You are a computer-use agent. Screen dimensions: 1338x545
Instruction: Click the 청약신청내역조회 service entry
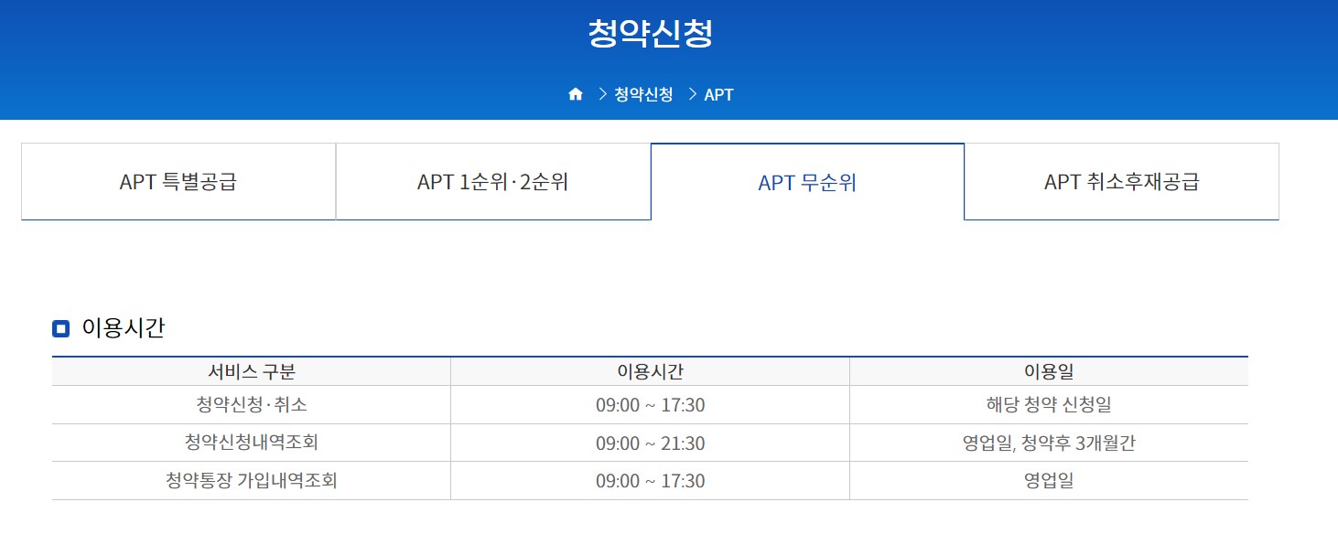point(252,443)
